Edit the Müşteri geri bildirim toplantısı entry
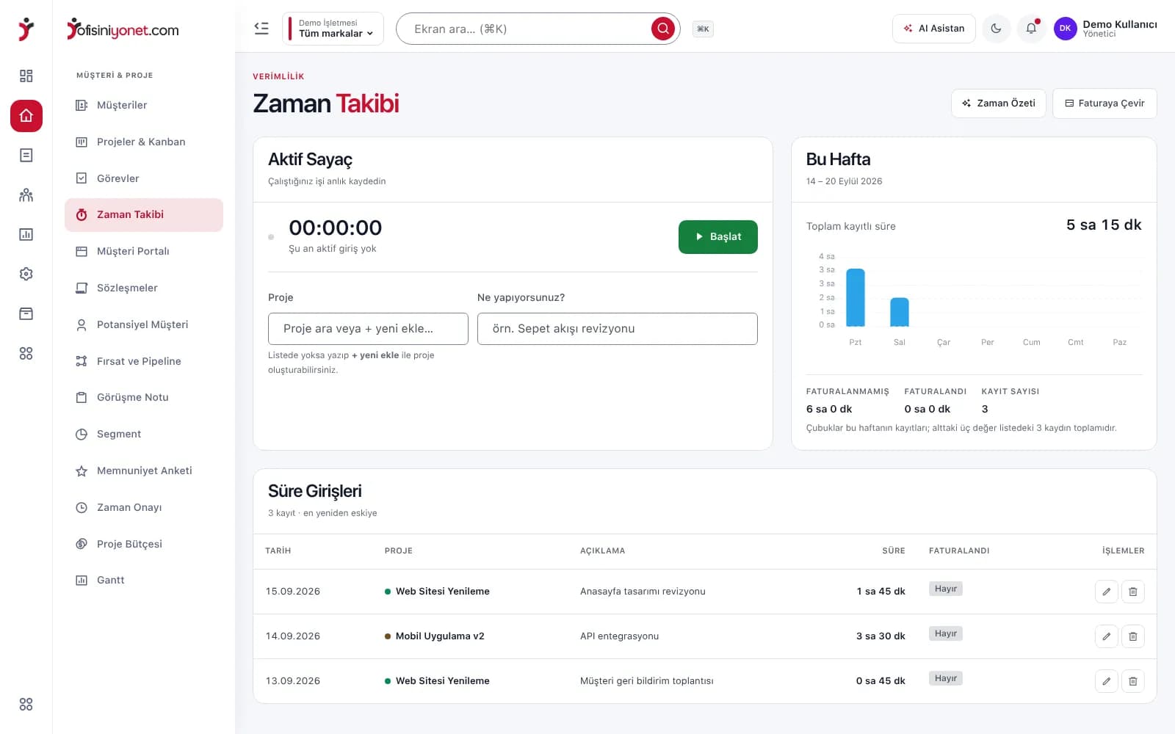Screen dimensions: 1175x734 [1106, 681]
